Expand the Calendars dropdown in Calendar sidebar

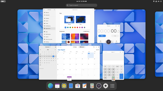[48, 47]
